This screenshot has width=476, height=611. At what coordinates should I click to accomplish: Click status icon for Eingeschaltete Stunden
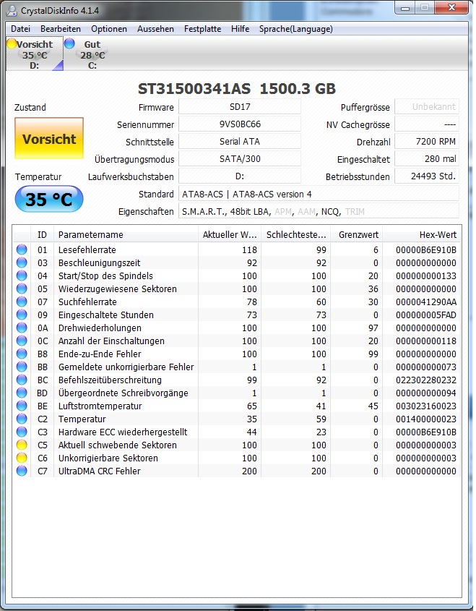22,315
